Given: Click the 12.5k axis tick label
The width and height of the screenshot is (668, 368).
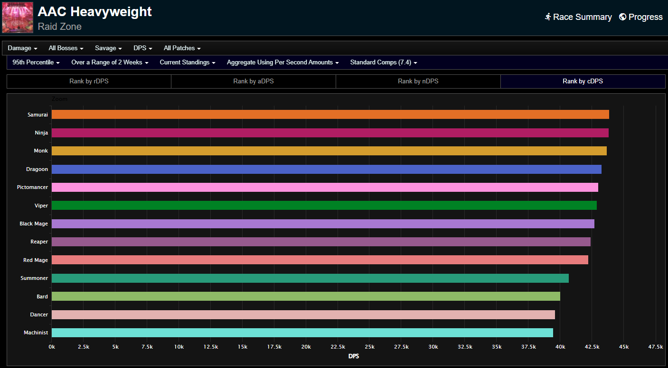Looking at the screenshot, I should (210, 347).
